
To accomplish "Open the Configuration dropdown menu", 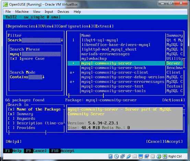I will click(75, 26).
